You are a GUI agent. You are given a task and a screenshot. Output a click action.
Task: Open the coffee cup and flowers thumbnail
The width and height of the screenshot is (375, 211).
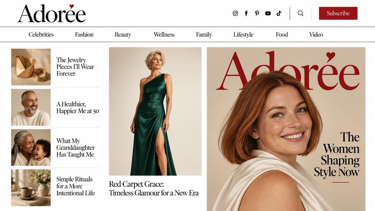point(31,188)
